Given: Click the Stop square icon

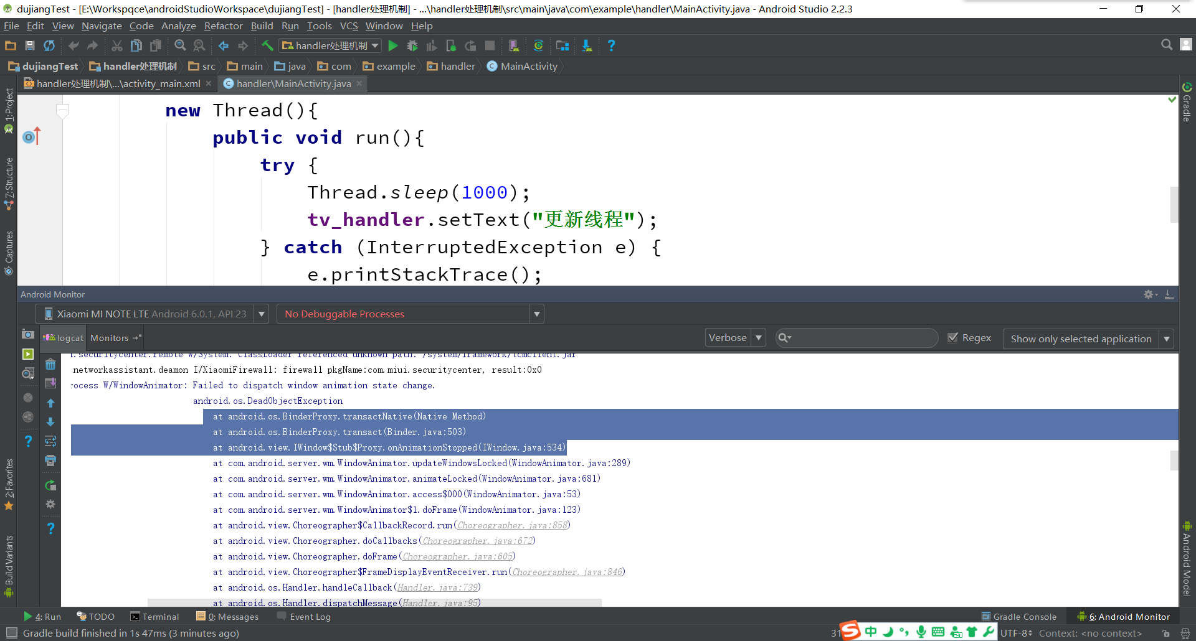Looking at the screenshot, I should click(x=490, y=45).
